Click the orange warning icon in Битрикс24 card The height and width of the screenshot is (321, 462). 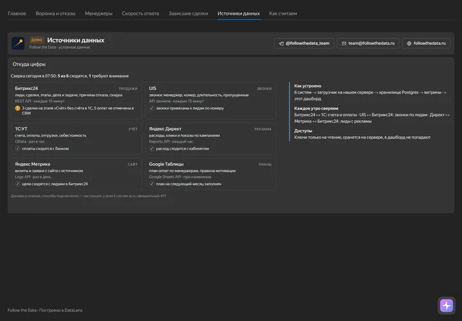click(18, 108)
